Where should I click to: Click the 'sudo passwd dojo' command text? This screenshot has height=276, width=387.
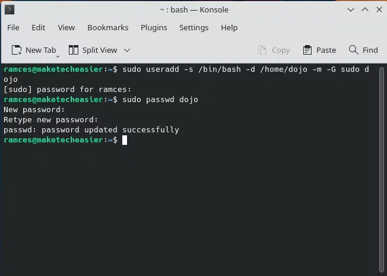pyautogui.click(x=160, y=100)
